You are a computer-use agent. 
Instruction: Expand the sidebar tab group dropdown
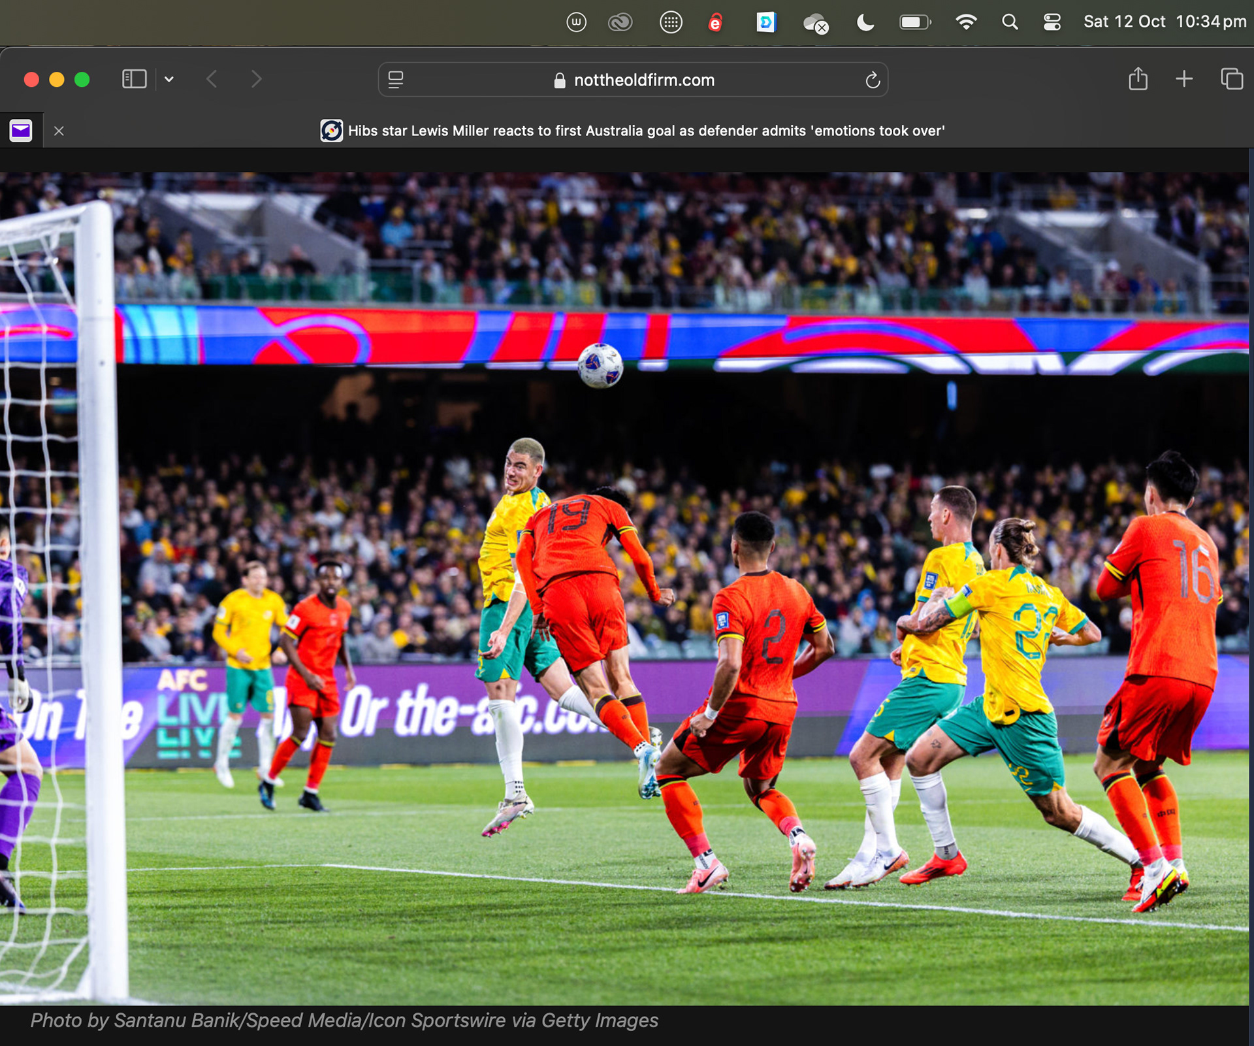169,79
